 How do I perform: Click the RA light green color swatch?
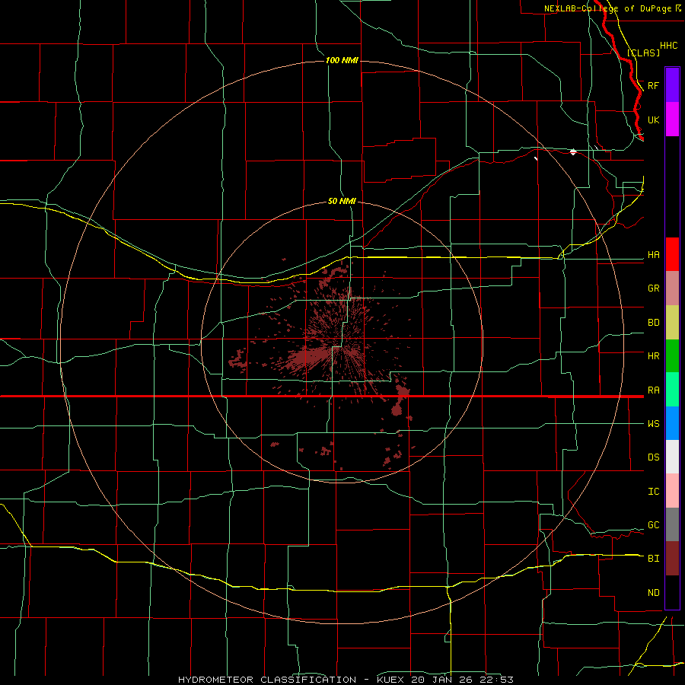672,389
